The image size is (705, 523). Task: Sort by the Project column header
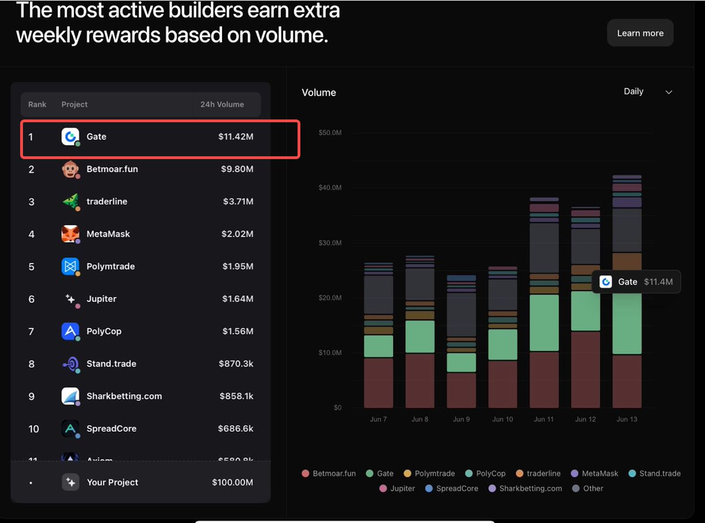pos(75,104)
